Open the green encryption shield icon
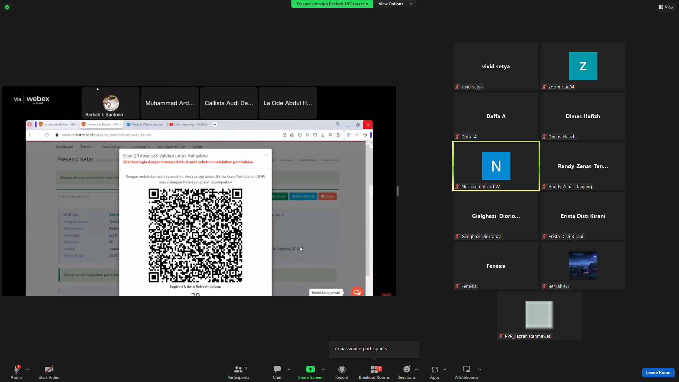The height and width of the screenshot is (382, 679). point(7,7)
